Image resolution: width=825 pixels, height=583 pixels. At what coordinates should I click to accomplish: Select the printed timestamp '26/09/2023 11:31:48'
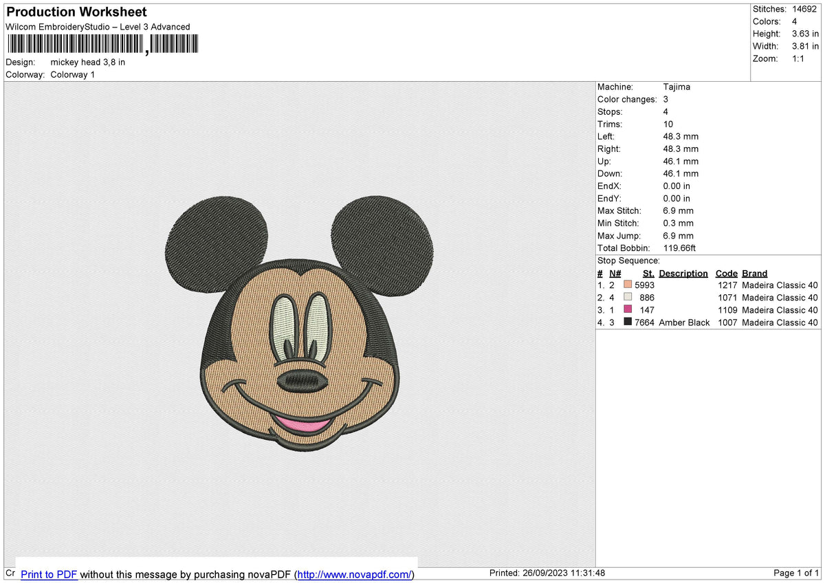pyautogui.click(x=563, y=573)
